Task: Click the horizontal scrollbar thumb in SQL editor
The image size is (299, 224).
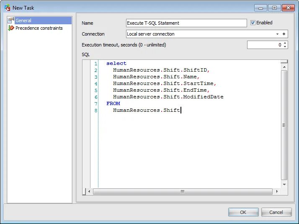Action: [183, 191]
